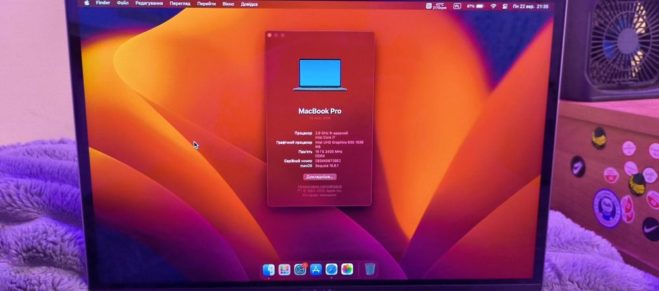Switch input source via PL icon
Screen dimensions: 659x291
(457, 7)
